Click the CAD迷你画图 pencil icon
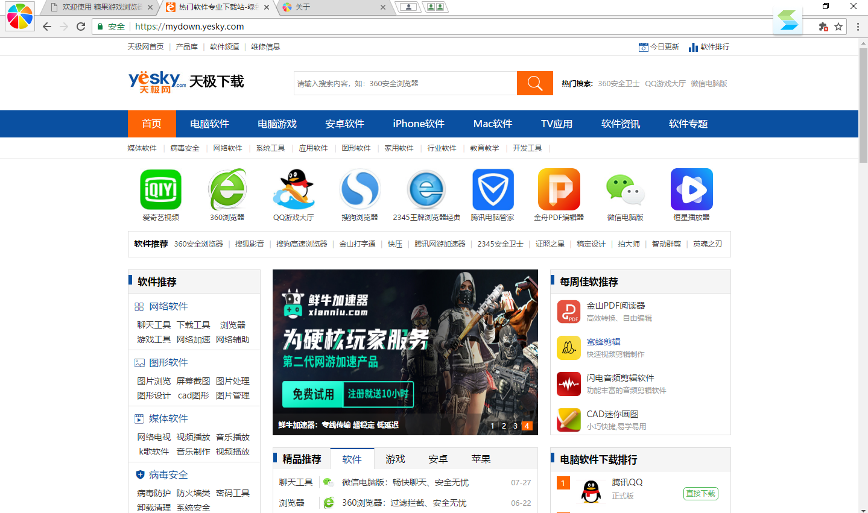The height and width of the screenshot is (513, 868). pos(568,420)
